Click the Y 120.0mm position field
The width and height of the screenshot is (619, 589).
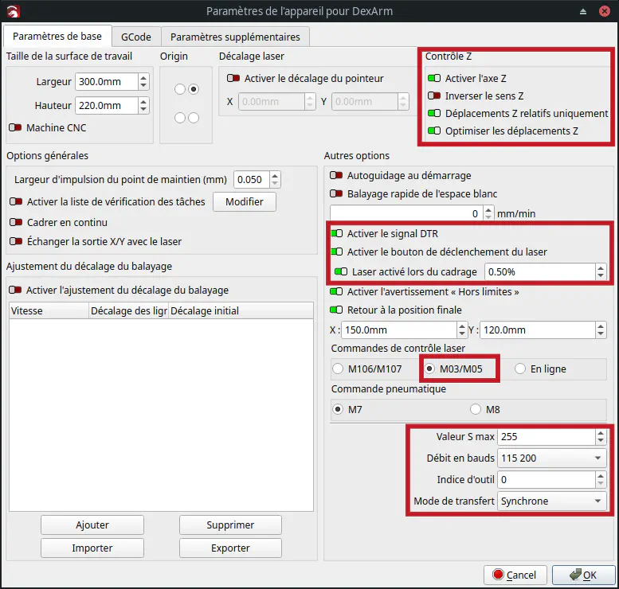click(x=538, y=330)
